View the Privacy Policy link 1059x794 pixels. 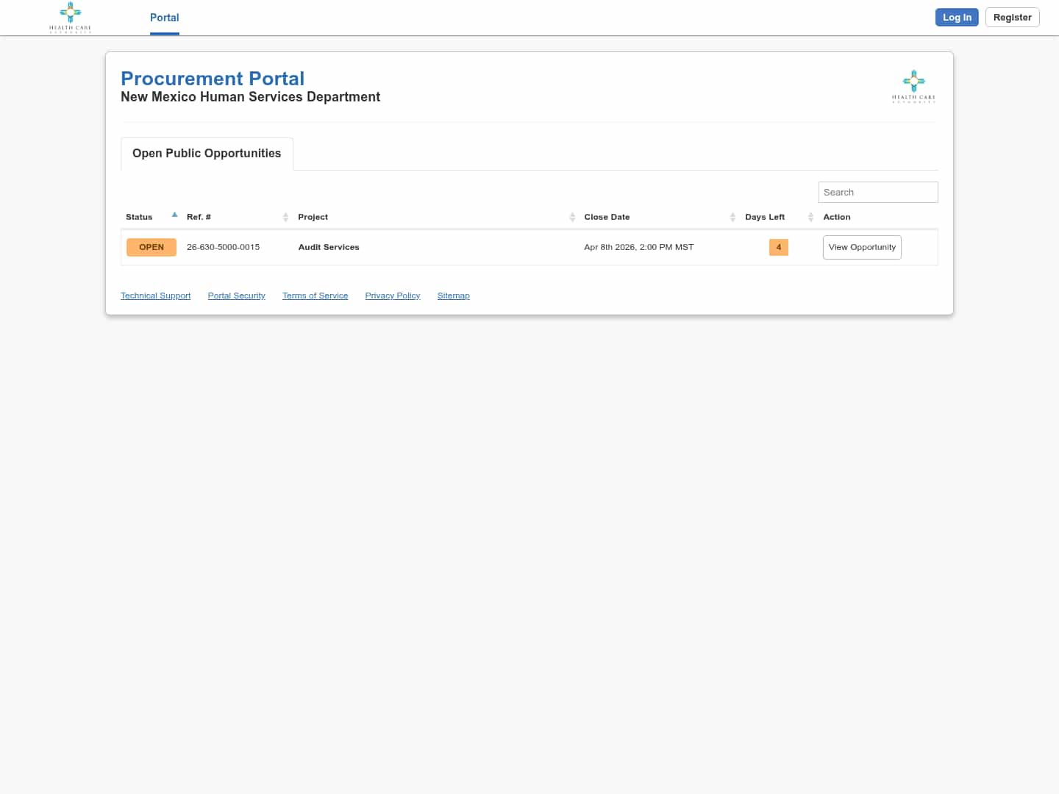pos(392,296)
